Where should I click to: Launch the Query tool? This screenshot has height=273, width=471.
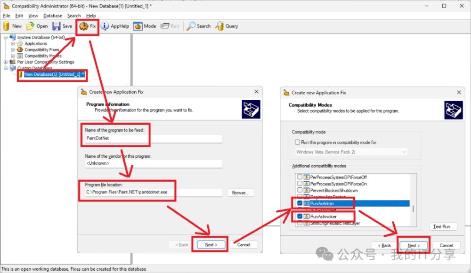(x=227, y=26)
